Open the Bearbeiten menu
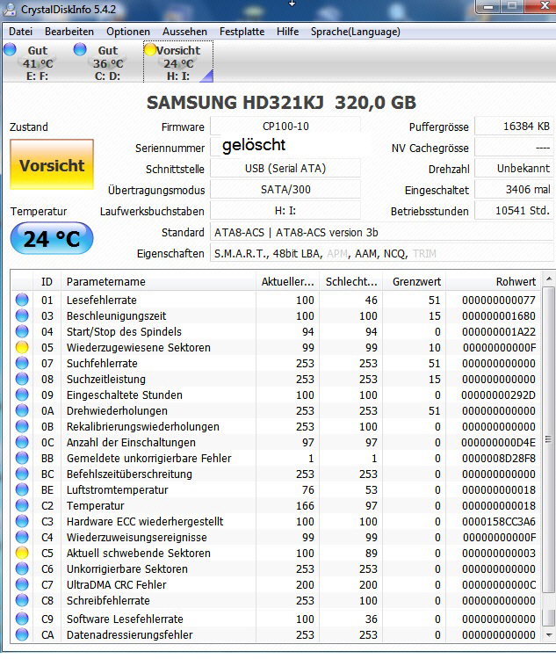556x659 pixels. (x=69, y=32)
